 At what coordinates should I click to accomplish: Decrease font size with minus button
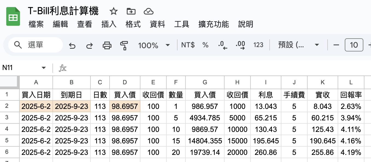pos(336,45)
